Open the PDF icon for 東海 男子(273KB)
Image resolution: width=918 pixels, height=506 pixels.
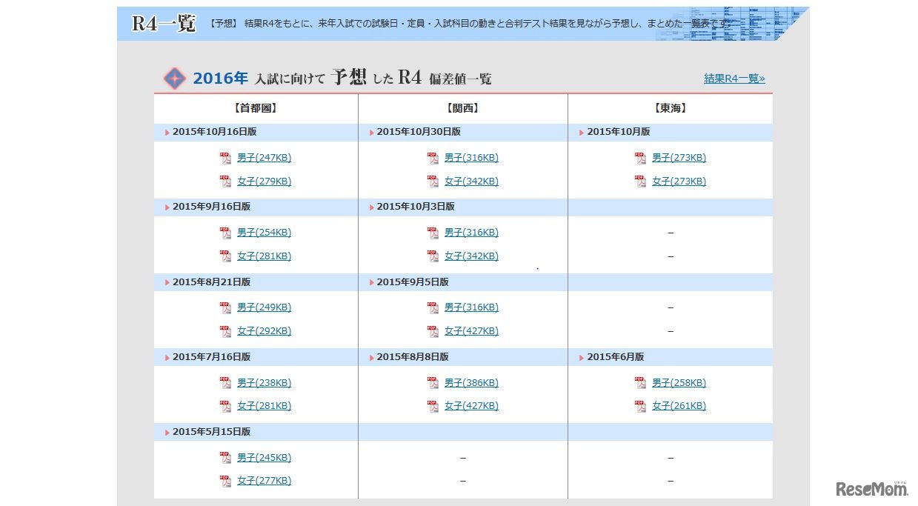[639, 158]
